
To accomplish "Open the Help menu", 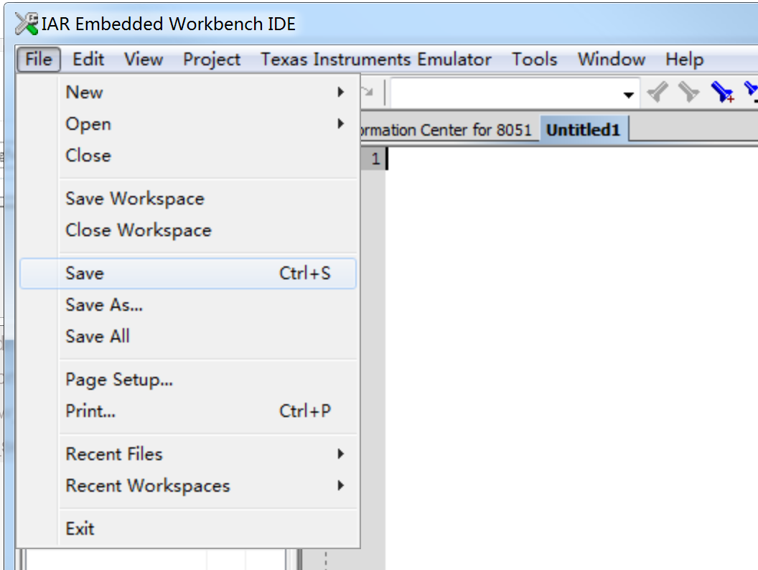I will coord(685,59).
